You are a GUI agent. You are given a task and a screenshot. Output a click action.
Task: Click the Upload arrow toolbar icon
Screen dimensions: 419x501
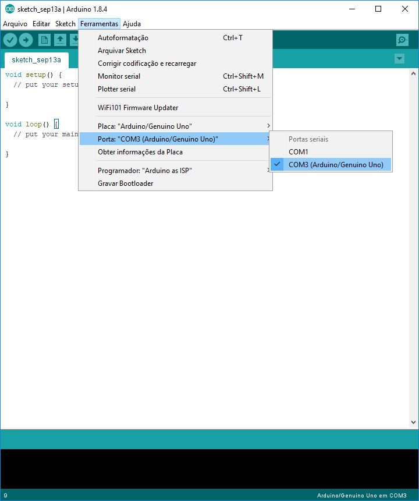pos(26,40)
